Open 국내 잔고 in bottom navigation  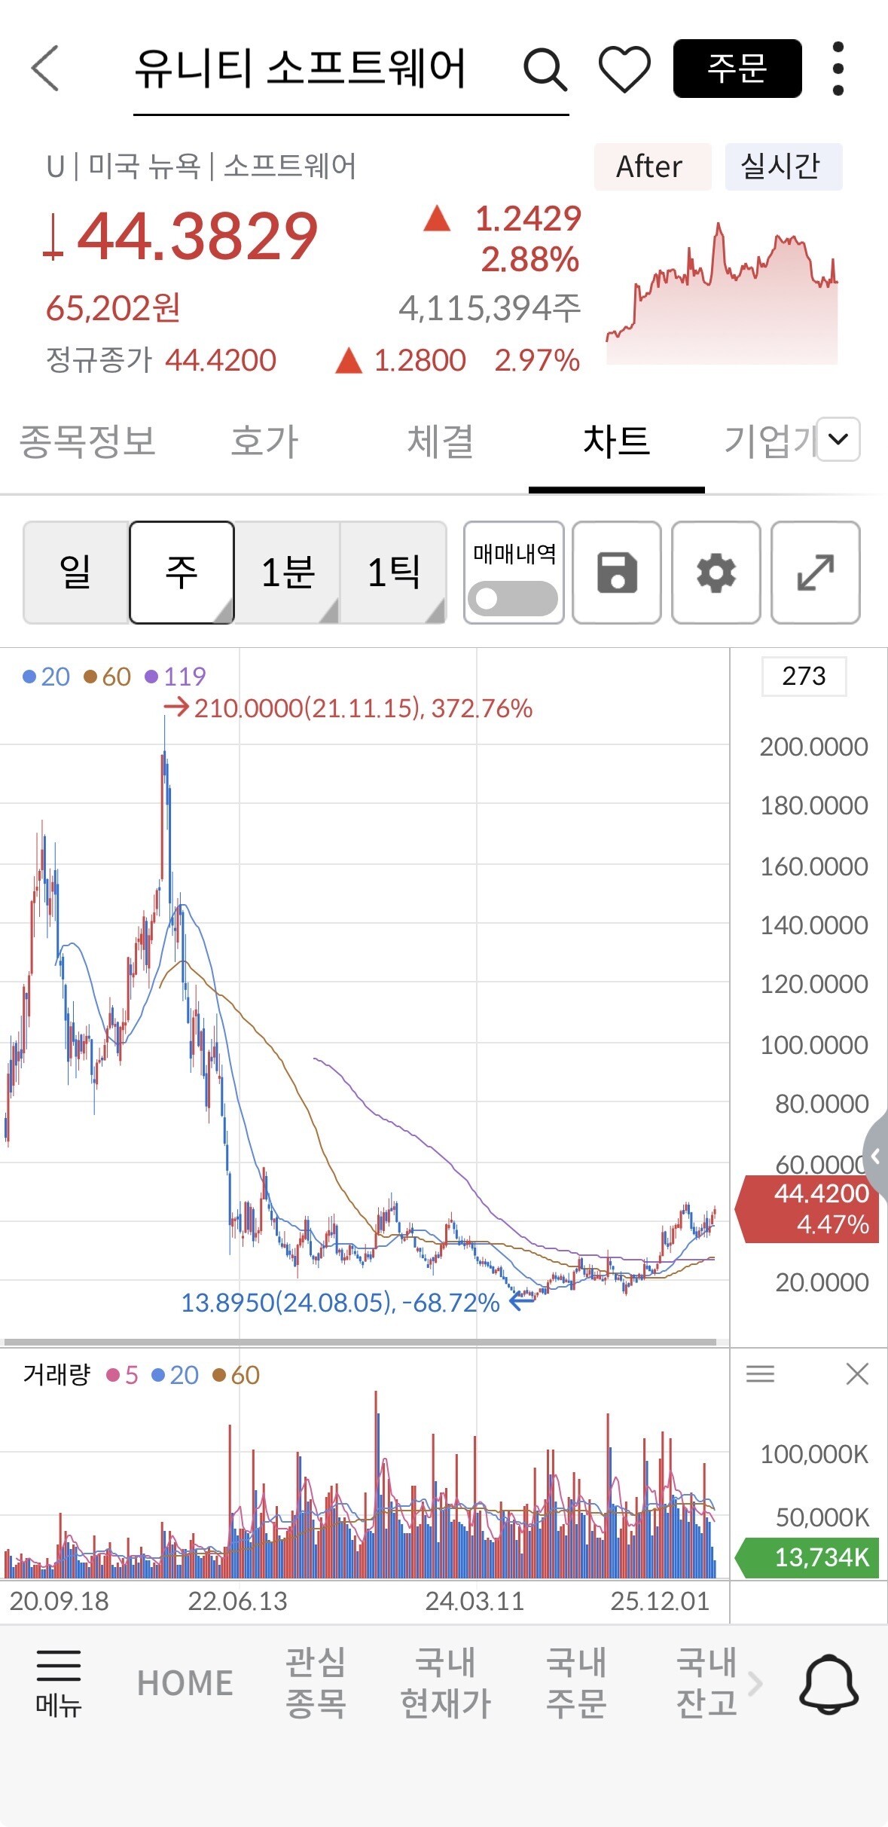coord(706,1683)
